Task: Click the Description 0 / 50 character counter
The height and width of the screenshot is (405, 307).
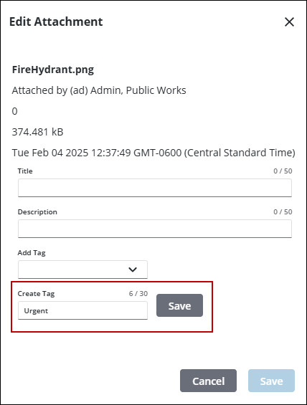Action: 283,211
